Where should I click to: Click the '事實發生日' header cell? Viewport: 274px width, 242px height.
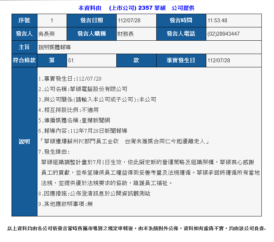tap(181, 60)
